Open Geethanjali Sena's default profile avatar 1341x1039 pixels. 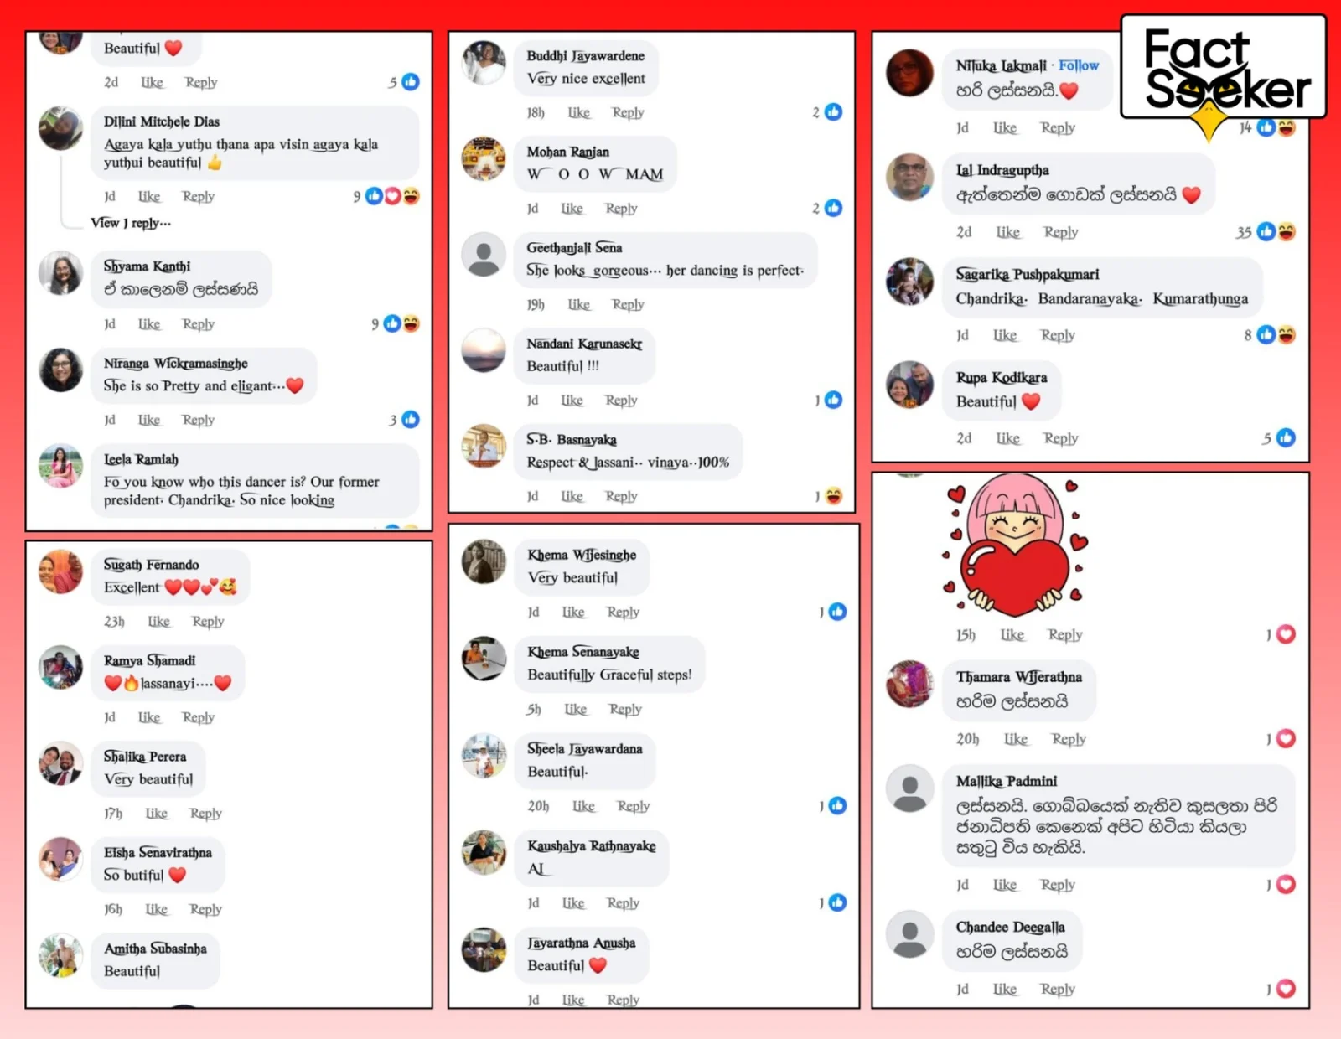pyautogui.click(x=484, y=255)
